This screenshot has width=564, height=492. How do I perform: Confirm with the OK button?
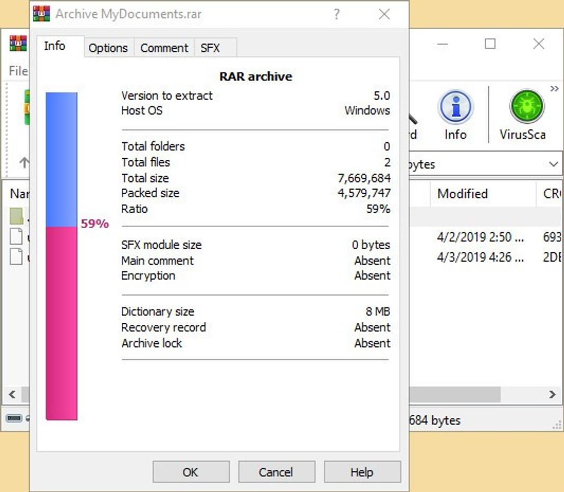coord(191,472)
